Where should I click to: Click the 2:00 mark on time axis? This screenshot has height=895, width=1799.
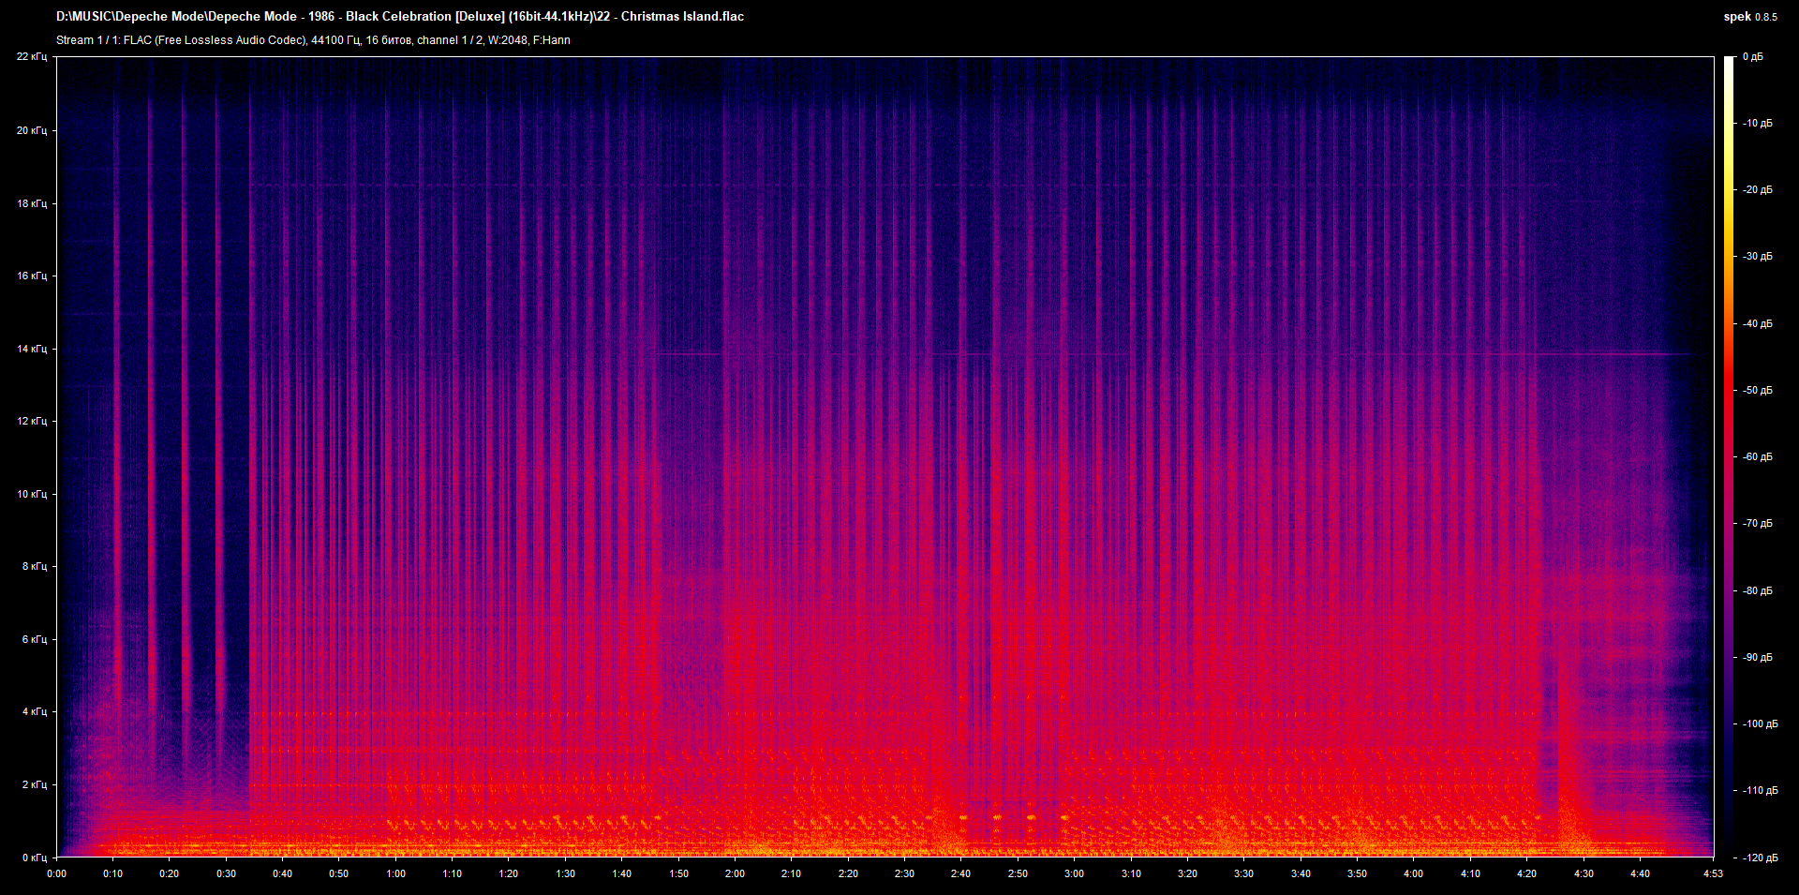coord(735,873)
